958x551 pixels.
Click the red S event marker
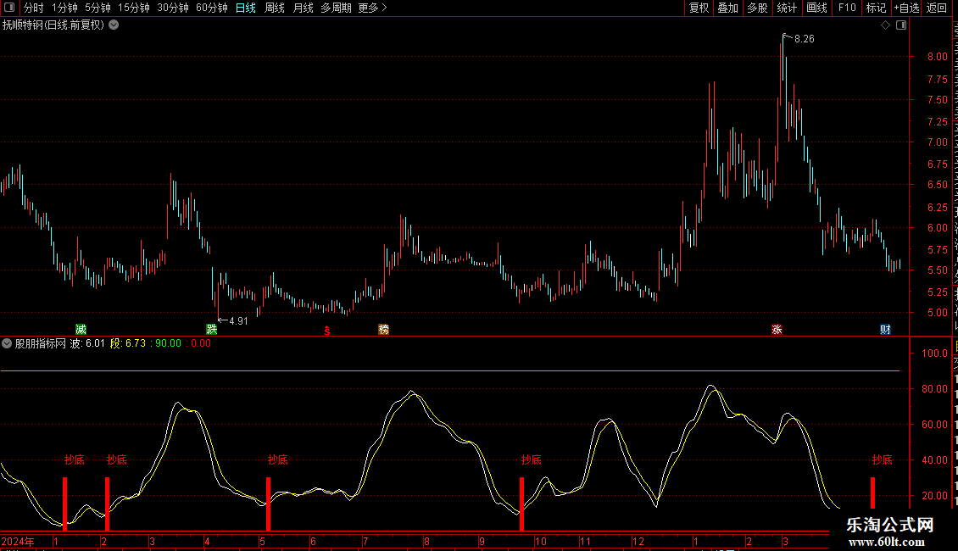click(x=327, y=331)
